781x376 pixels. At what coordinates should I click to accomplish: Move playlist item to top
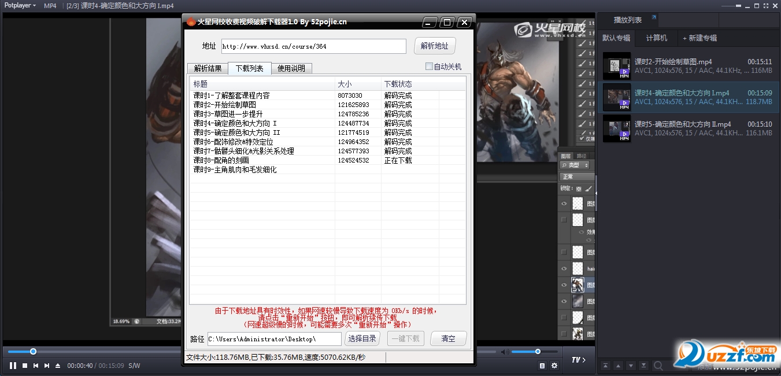coord(605,366)
